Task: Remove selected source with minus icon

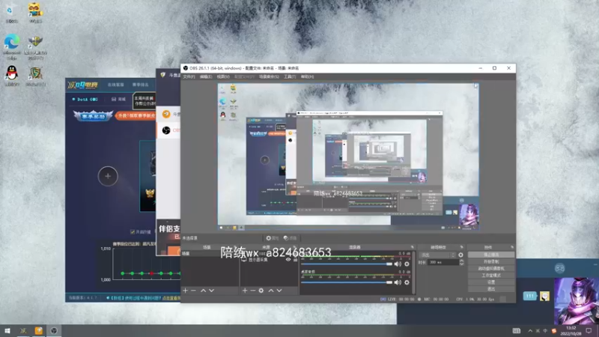Action: pos(252,291)
